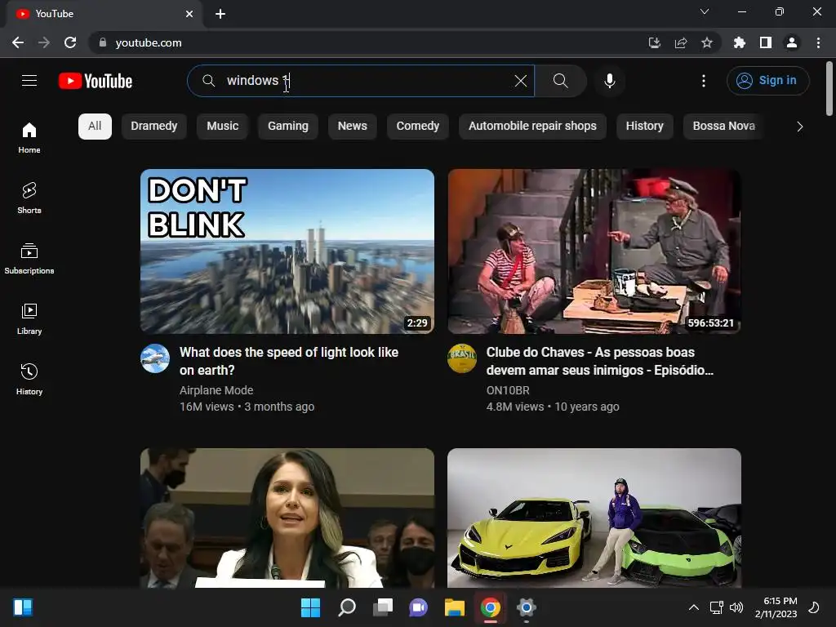
Task: Reload the page
Action: [70, 42]
